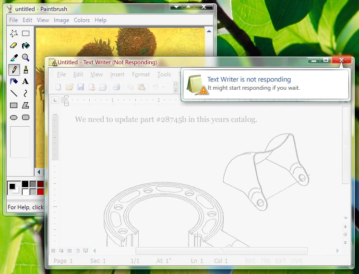359x274 pixels.
Task: Open Paintbrush File menu
Action: (13, 20)
